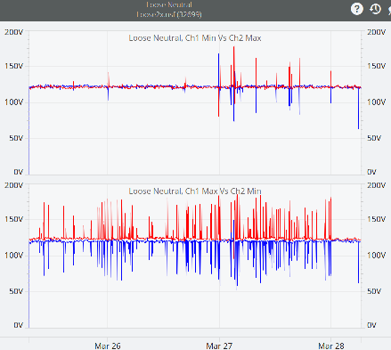The height and width of the screenshot is (350, 391).
Task: Click the top chart right '100V' axis label
Action: [x=377, y=102]
